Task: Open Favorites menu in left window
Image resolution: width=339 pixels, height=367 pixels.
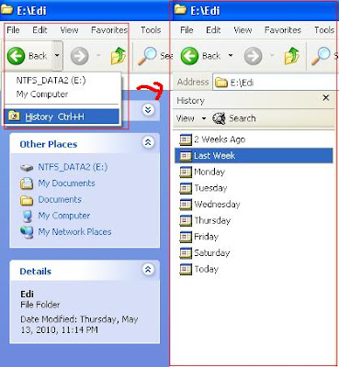Action: (x=109, y=30)
